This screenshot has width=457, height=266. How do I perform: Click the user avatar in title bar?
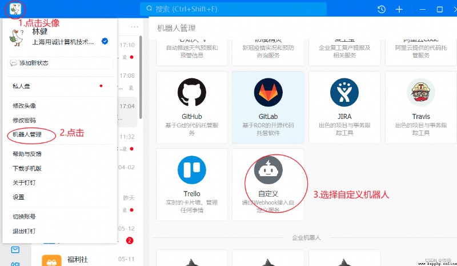coord(15,9)
